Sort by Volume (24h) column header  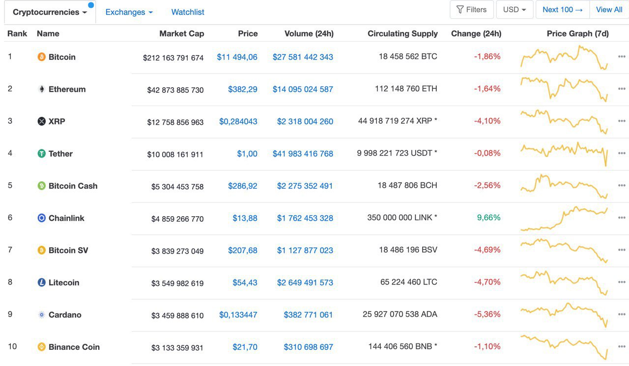tap(309, 33)
